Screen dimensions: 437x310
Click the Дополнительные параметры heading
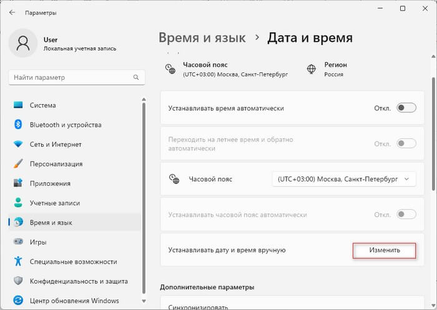coord(207,287)
